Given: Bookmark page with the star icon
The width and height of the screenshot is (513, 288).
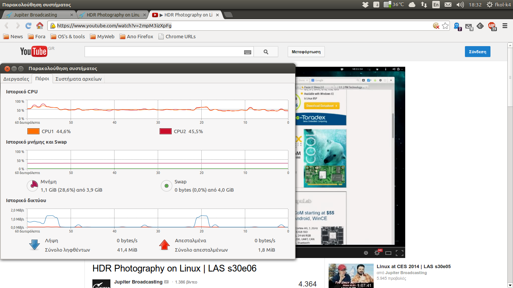Looking at the screenshot, I should pyautogui.click(x=445, y=26).
